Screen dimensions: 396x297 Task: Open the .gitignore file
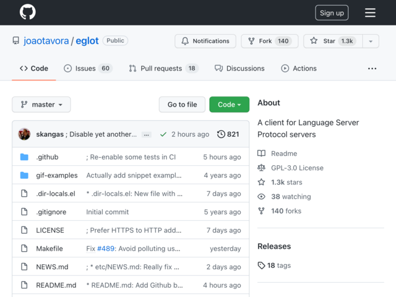coord(51,212)
